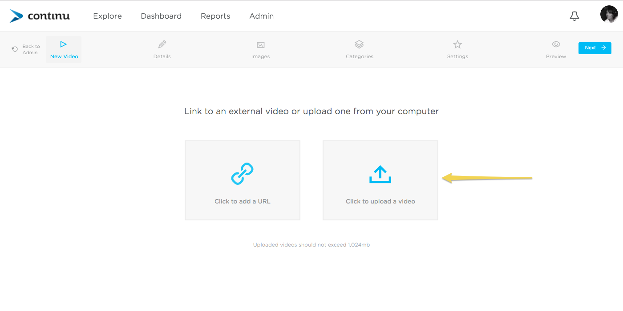Image resolution: width=623 pixels, height=311 pixels.
Task: Click the pencil Details icon
Action: tap(162, 44)
